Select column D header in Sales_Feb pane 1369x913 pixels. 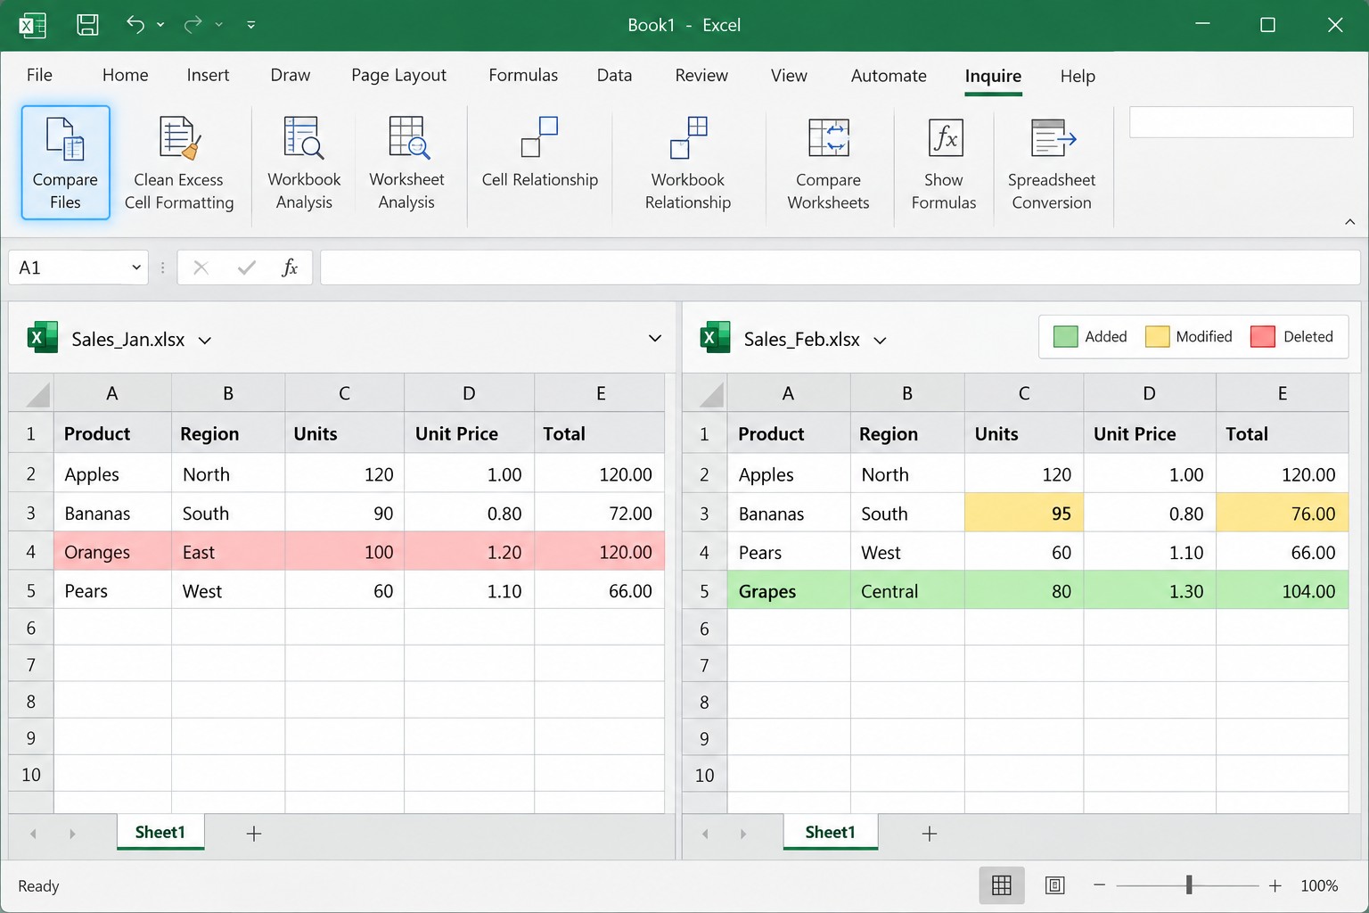point(1150,393)
